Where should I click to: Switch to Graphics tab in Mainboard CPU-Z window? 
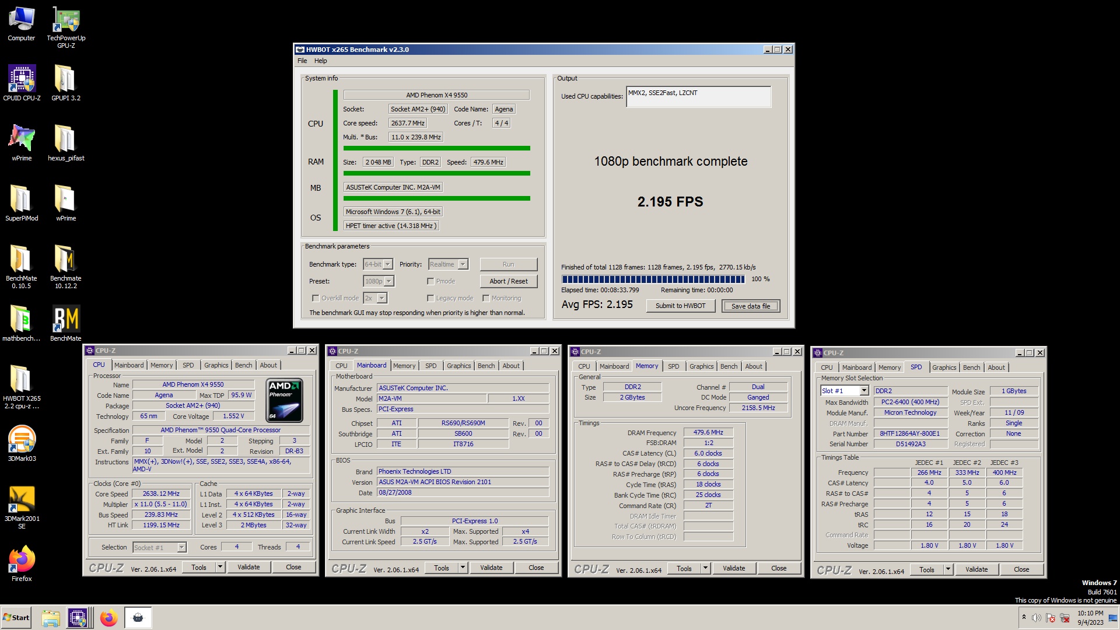(x=459, y=366)
